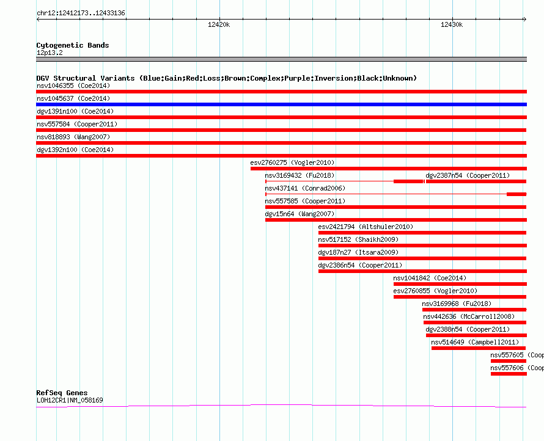Select nsv557585 (Cooper2011) variant label
This screenshot has height=441, width=544.
(305, 201)
